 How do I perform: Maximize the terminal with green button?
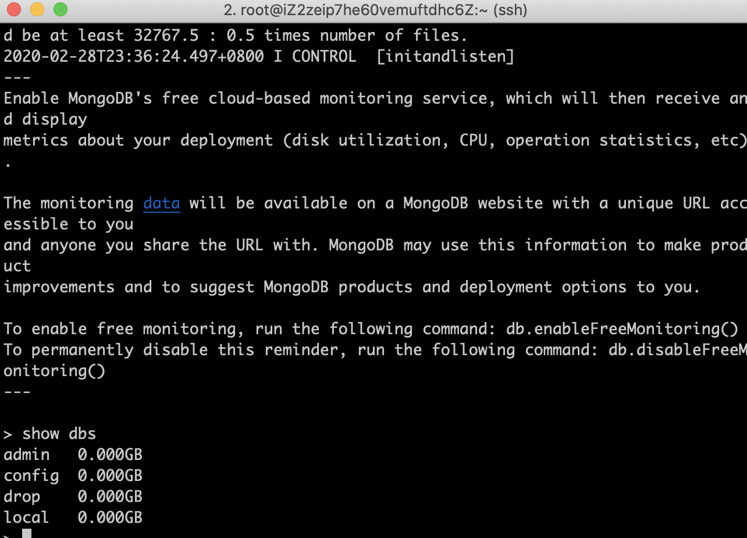click(60, 10)
